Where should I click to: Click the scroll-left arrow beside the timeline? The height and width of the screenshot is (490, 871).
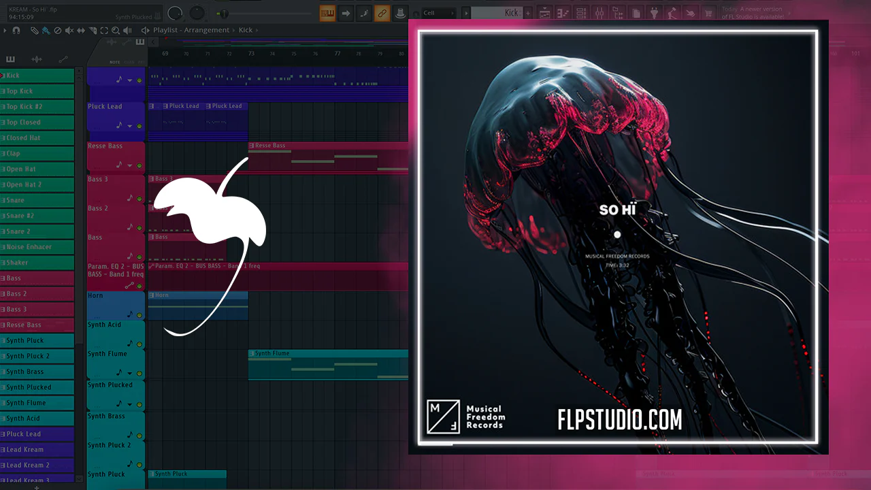[x=152, y=42]
